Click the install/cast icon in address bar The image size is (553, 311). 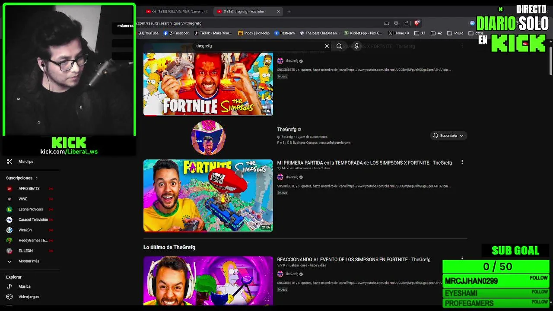387,23
